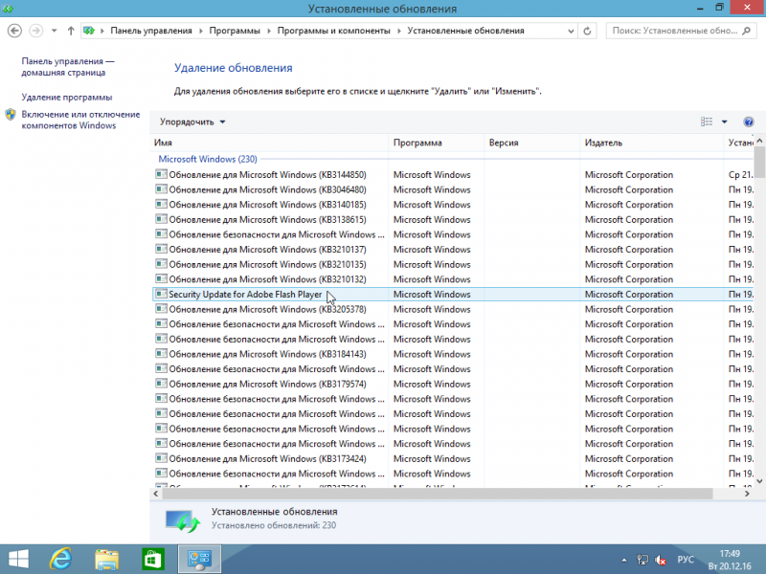
Task: Select update KB3046480 row
Action: 452,189
